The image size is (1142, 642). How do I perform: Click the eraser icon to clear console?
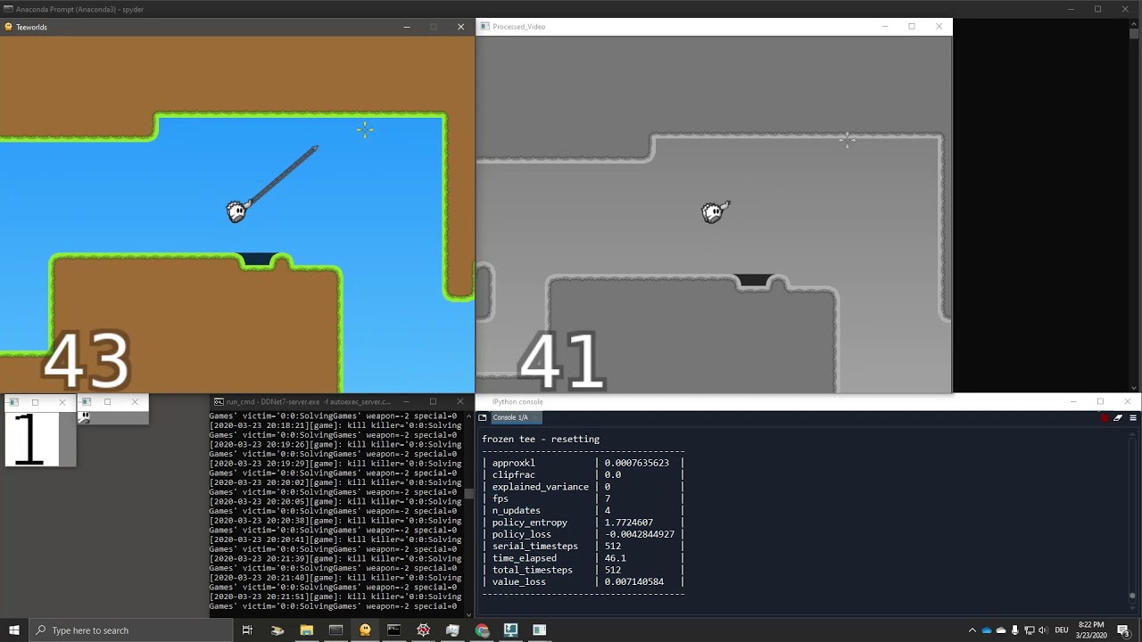pyautogui.click(x=1118, y=417)
